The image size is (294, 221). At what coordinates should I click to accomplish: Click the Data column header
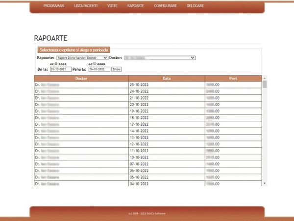coord(167,78)
